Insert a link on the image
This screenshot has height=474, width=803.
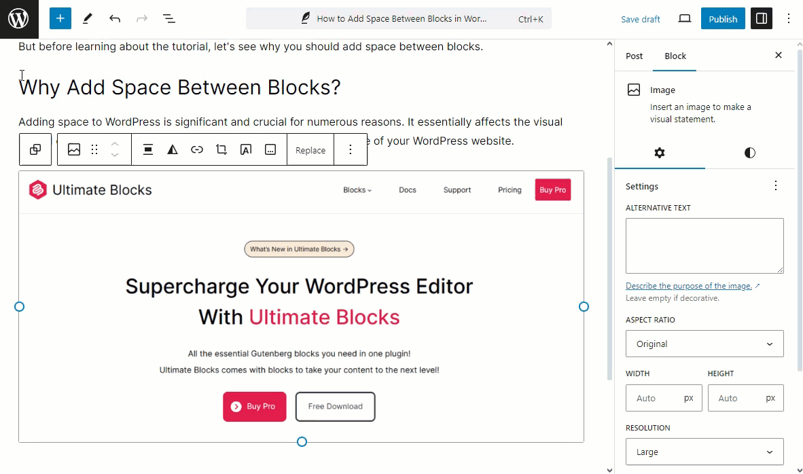197,149
